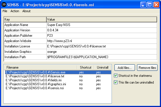Viewport: 161px width, 107px height.
Task: Edit the orange graphics value
Action: (x=102, y=52)
